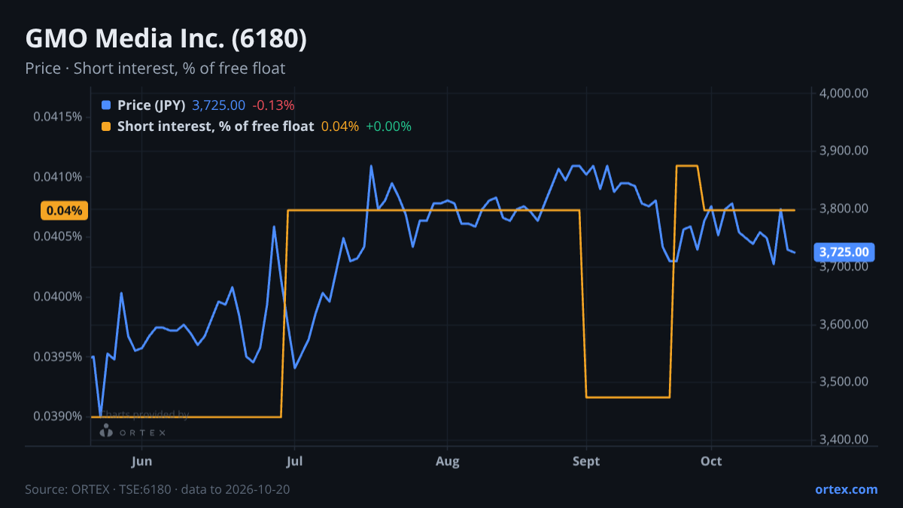Open the ortex.com link
The width and height of the screenshot is (903, 508).
coord(847,489)
